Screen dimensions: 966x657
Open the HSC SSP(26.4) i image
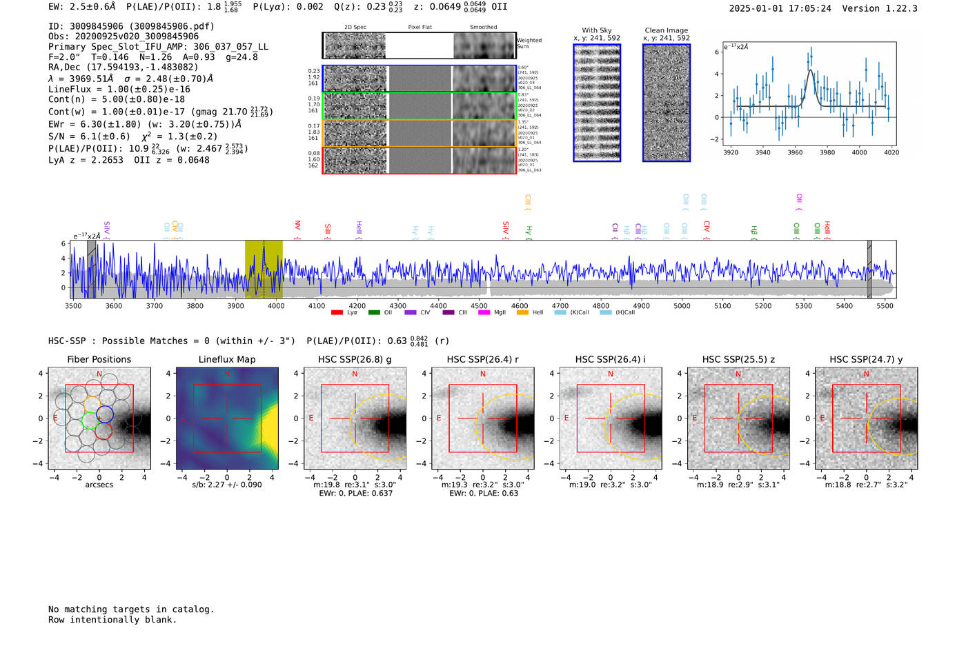[x=611, y=418]
